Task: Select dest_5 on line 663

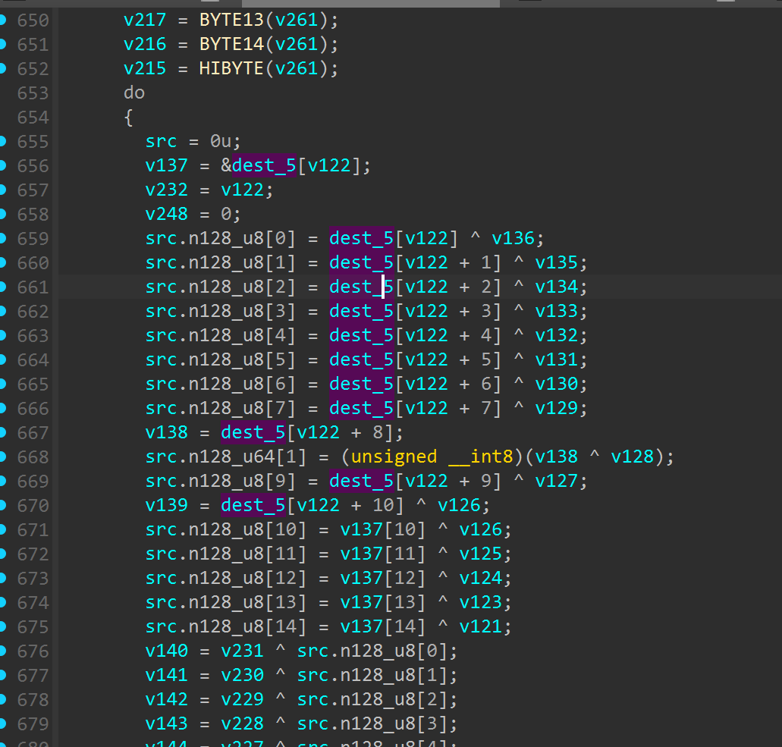Action: tap(362, 336)
